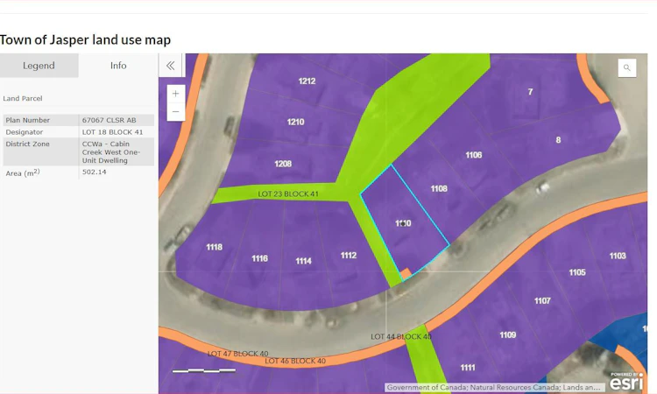Image resolution: width=657 pixels, height=394 pixels.
Task: Select parcel 1103 on the map
Action: 618,256
